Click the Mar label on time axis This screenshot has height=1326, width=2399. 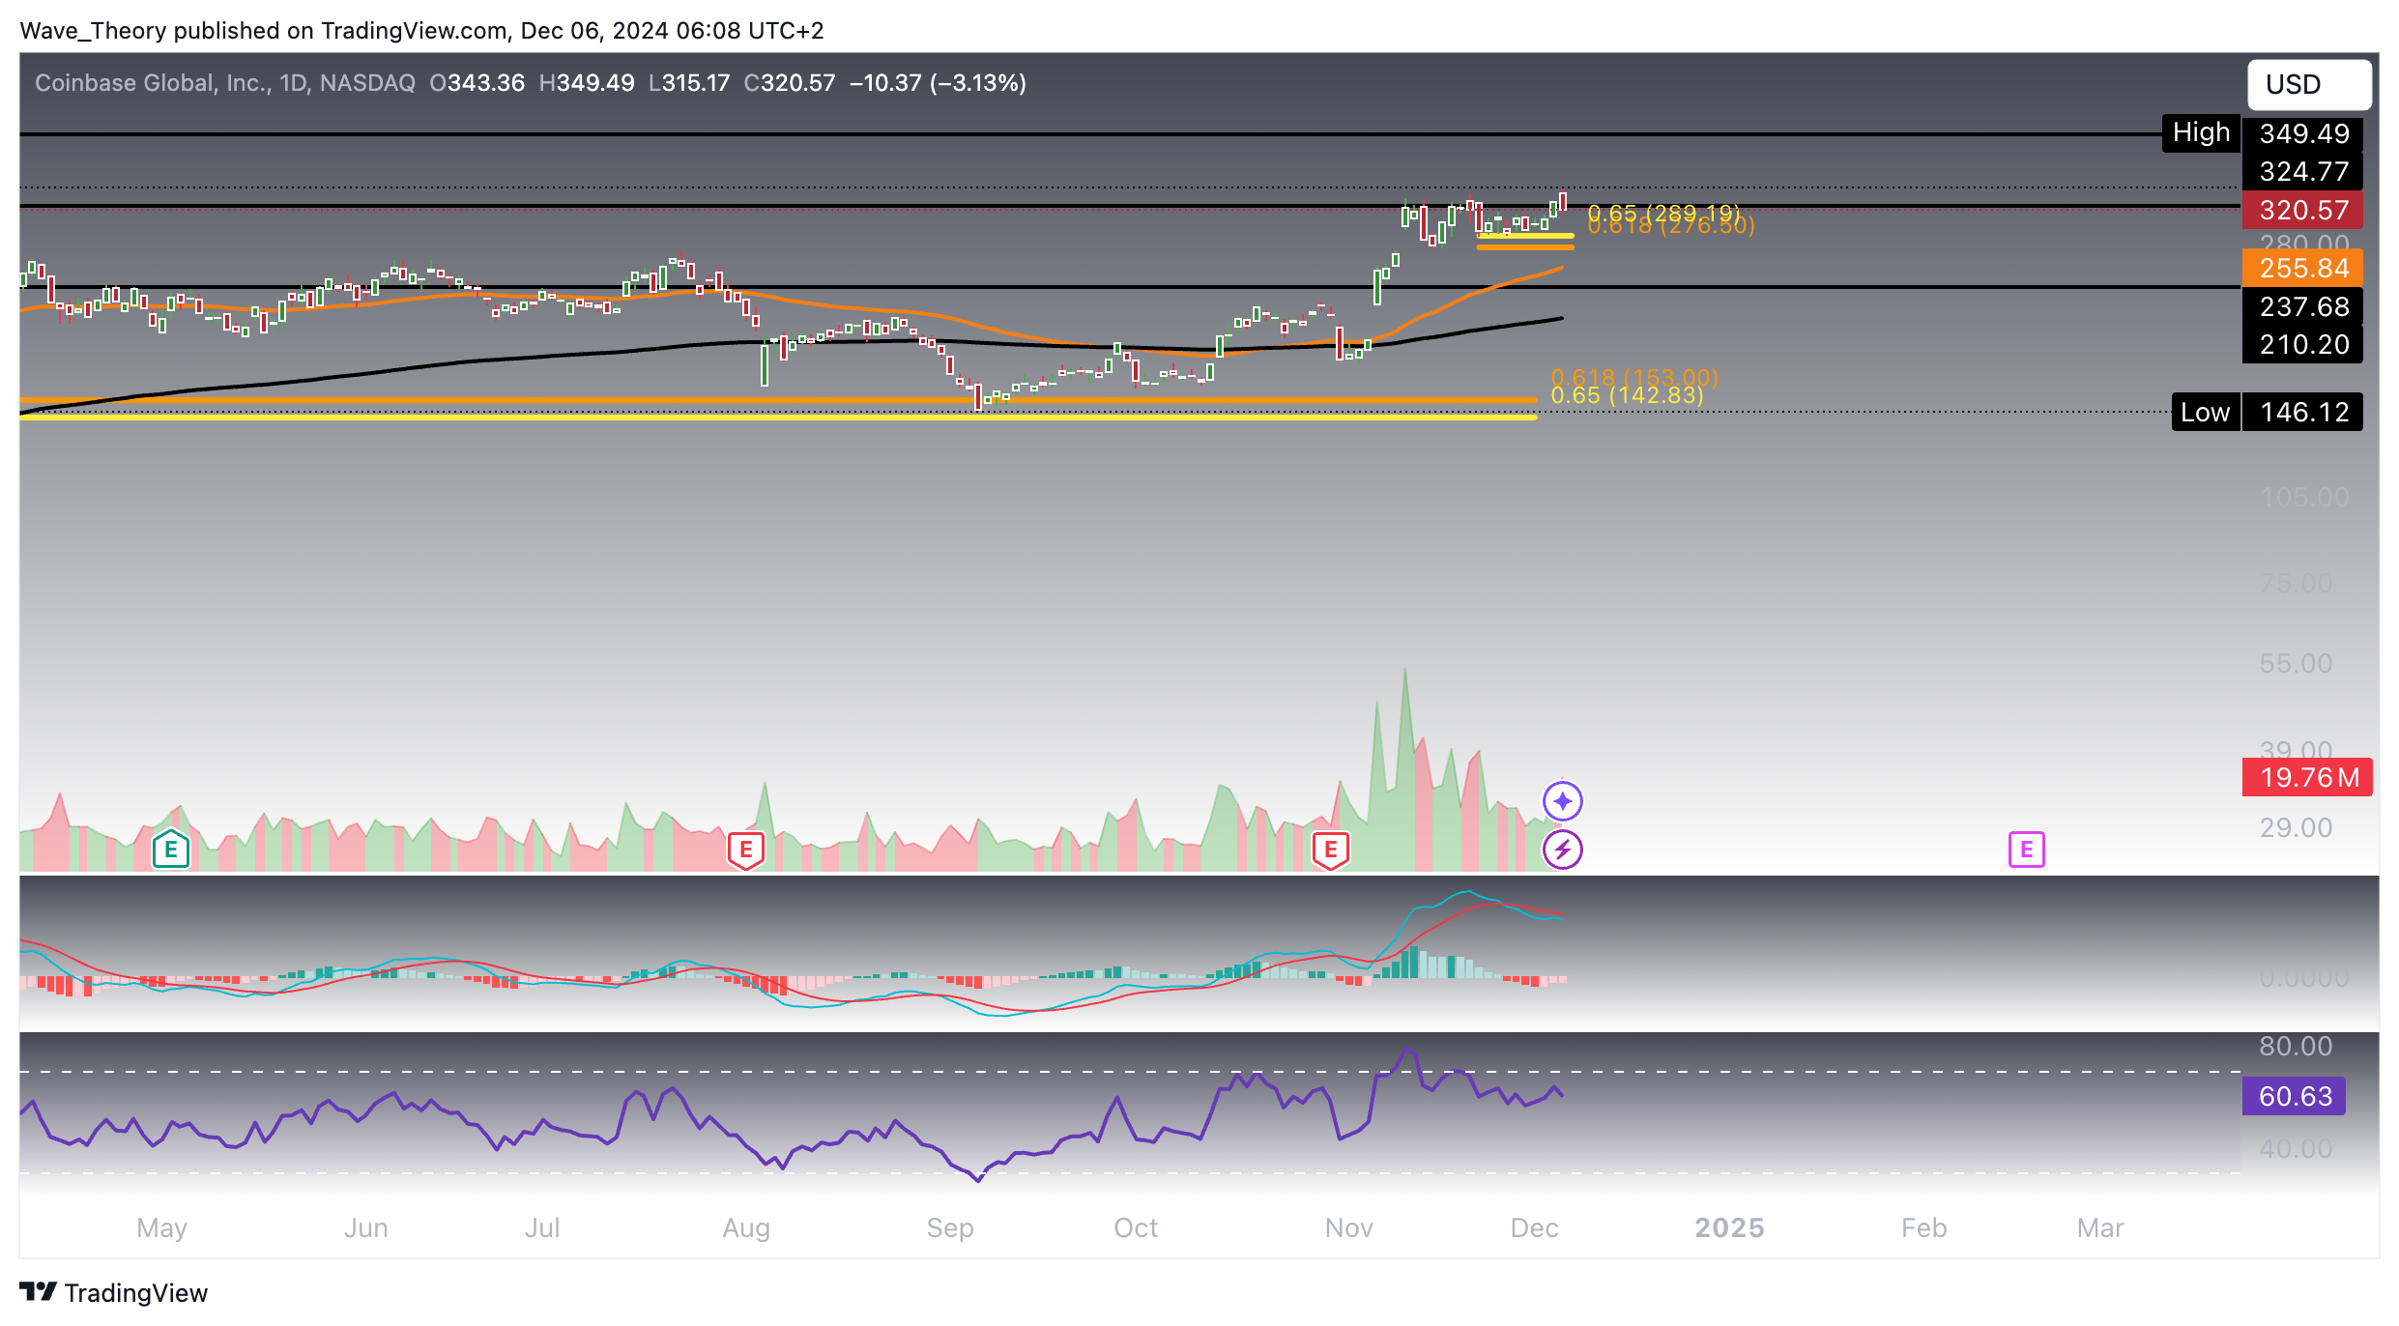(x=2100, y=1228)
